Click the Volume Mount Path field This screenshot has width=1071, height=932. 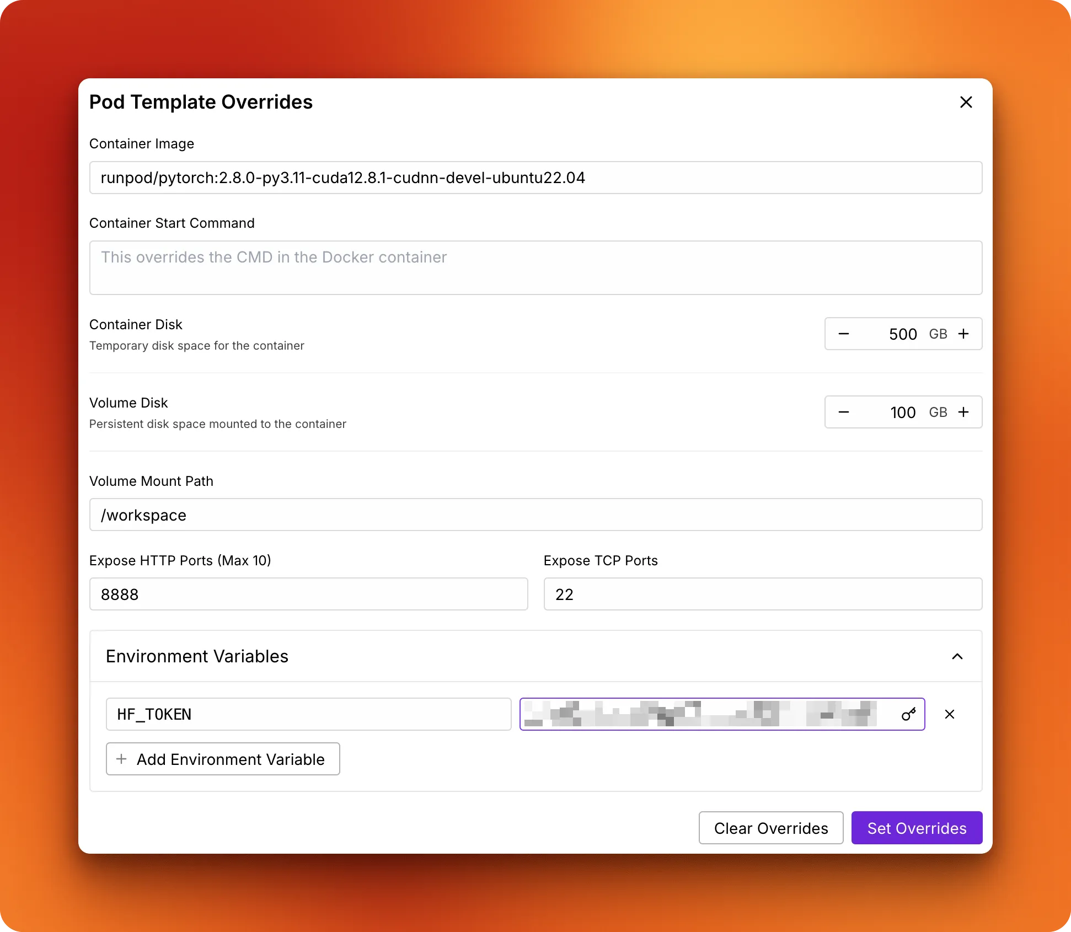click(535, 515)
